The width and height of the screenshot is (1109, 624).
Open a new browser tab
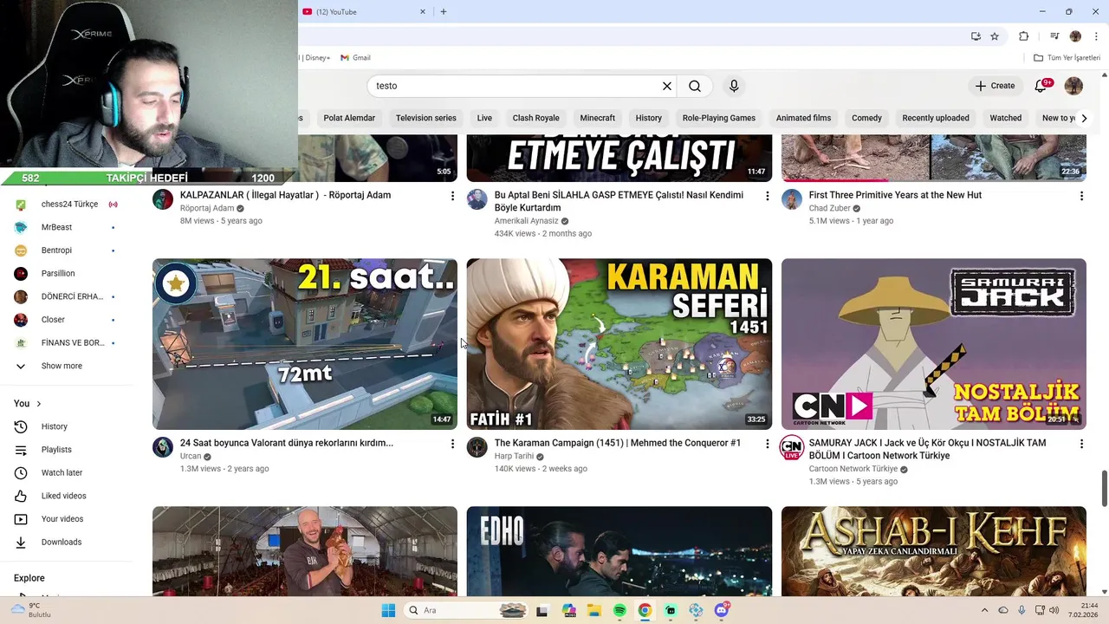coord(444,11)
